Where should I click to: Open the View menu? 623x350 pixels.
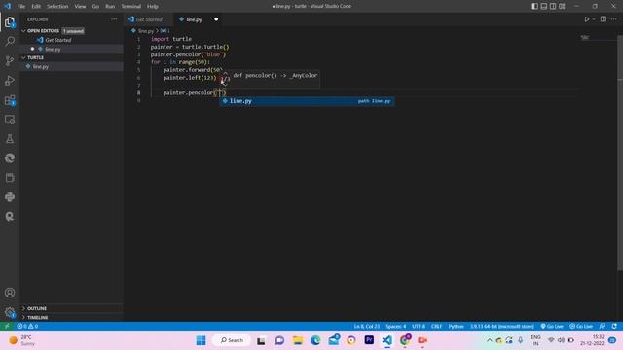(x=80, y=7)
